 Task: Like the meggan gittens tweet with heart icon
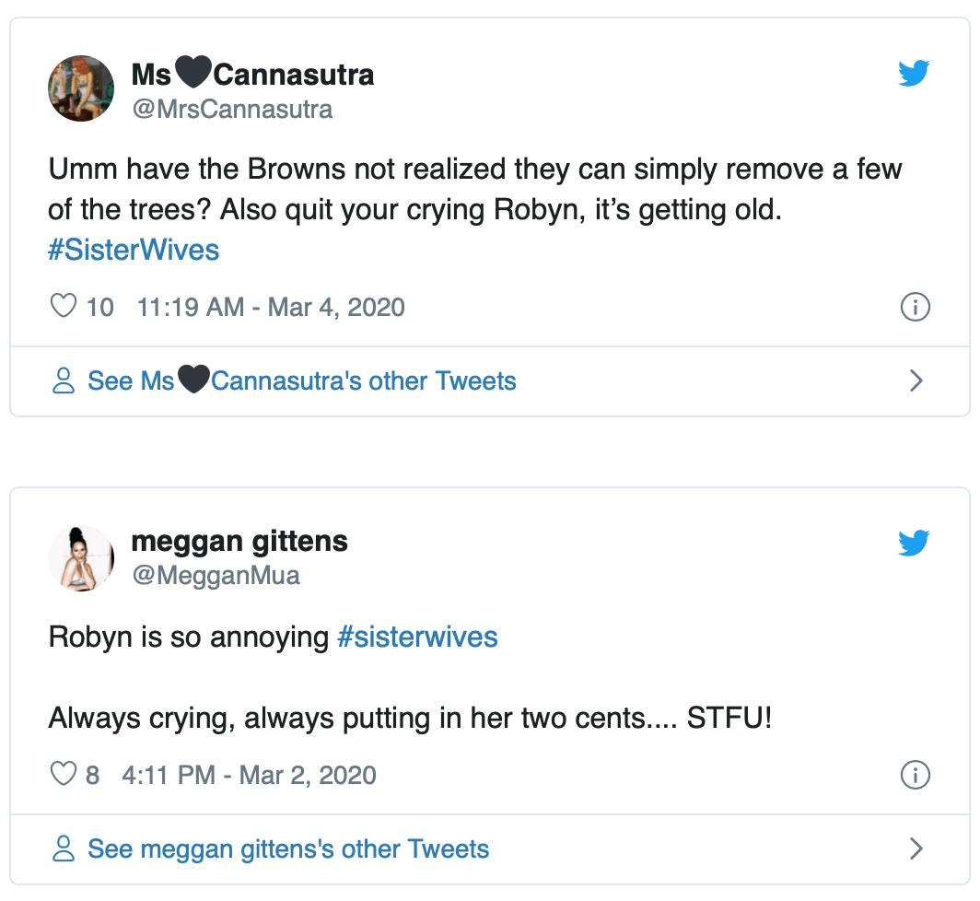tap(63, 774)
